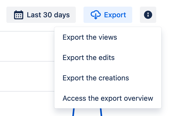The height and width of the screenshot is (116, 169).
Task: Access the export overview
Action: (108, 98)
